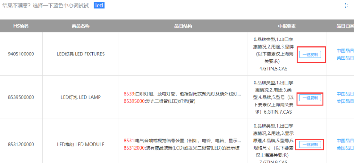Click the screenshot capture icon at top right
This screenshot has width=354, height=163.
(347, 6)
